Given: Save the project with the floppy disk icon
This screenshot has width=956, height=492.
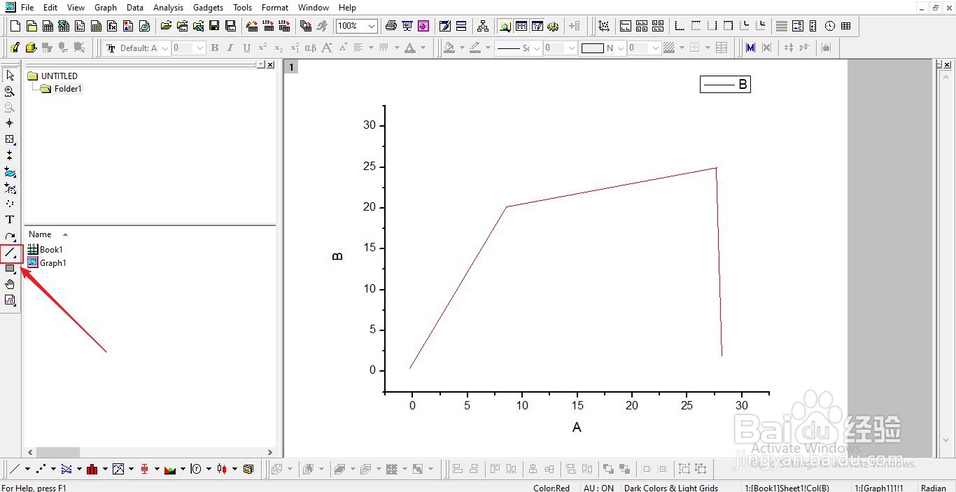Looking at the screenshot, I should (x=214, y=27).
